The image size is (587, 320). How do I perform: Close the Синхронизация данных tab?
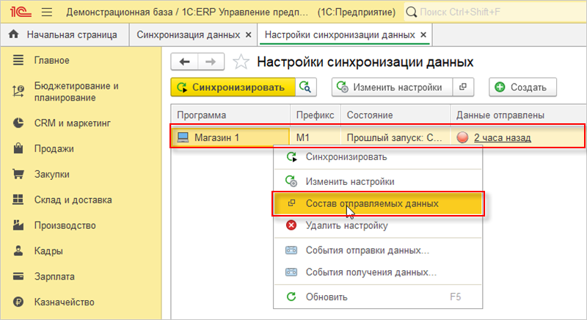(x=248, y=34)
